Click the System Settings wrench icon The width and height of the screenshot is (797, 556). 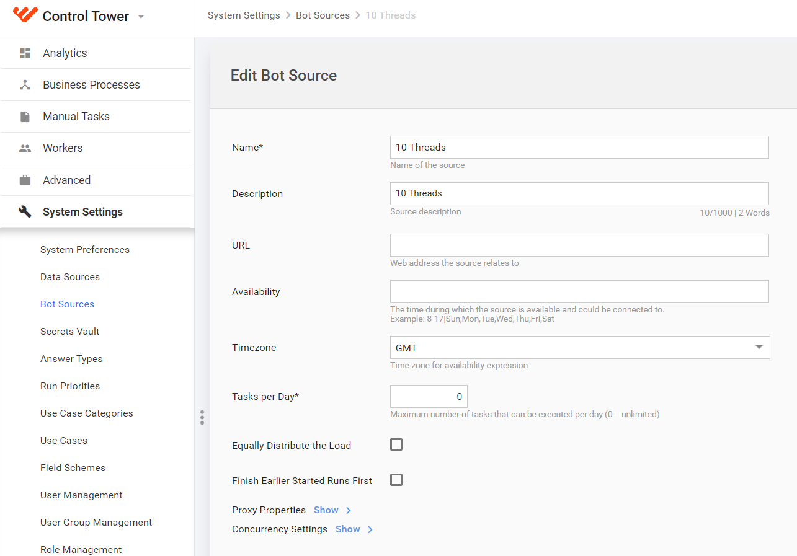pos(25,212)
